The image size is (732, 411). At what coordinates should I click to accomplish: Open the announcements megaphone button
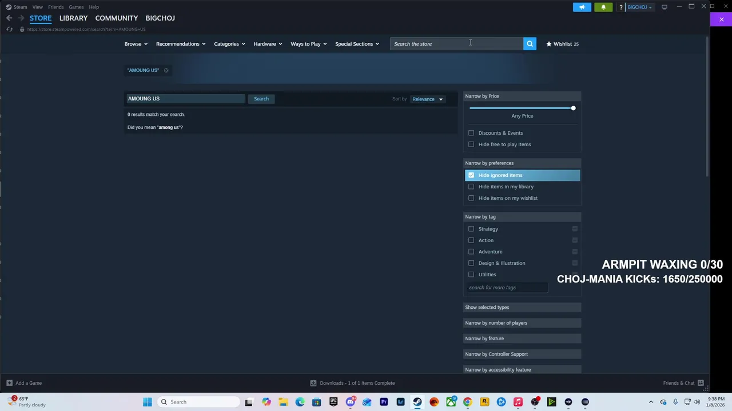point(582,7)
